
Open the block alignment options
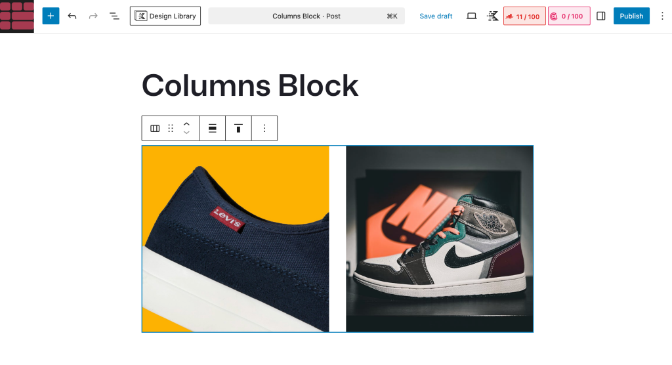coord(213,129)
